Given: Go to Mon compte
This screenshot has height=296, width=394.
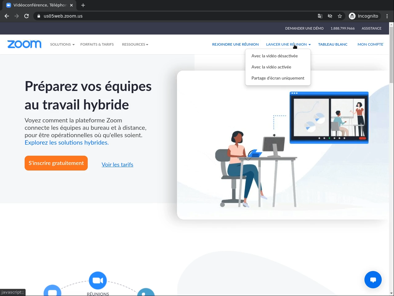Looking at the screenshot, I should click(370, 44).
